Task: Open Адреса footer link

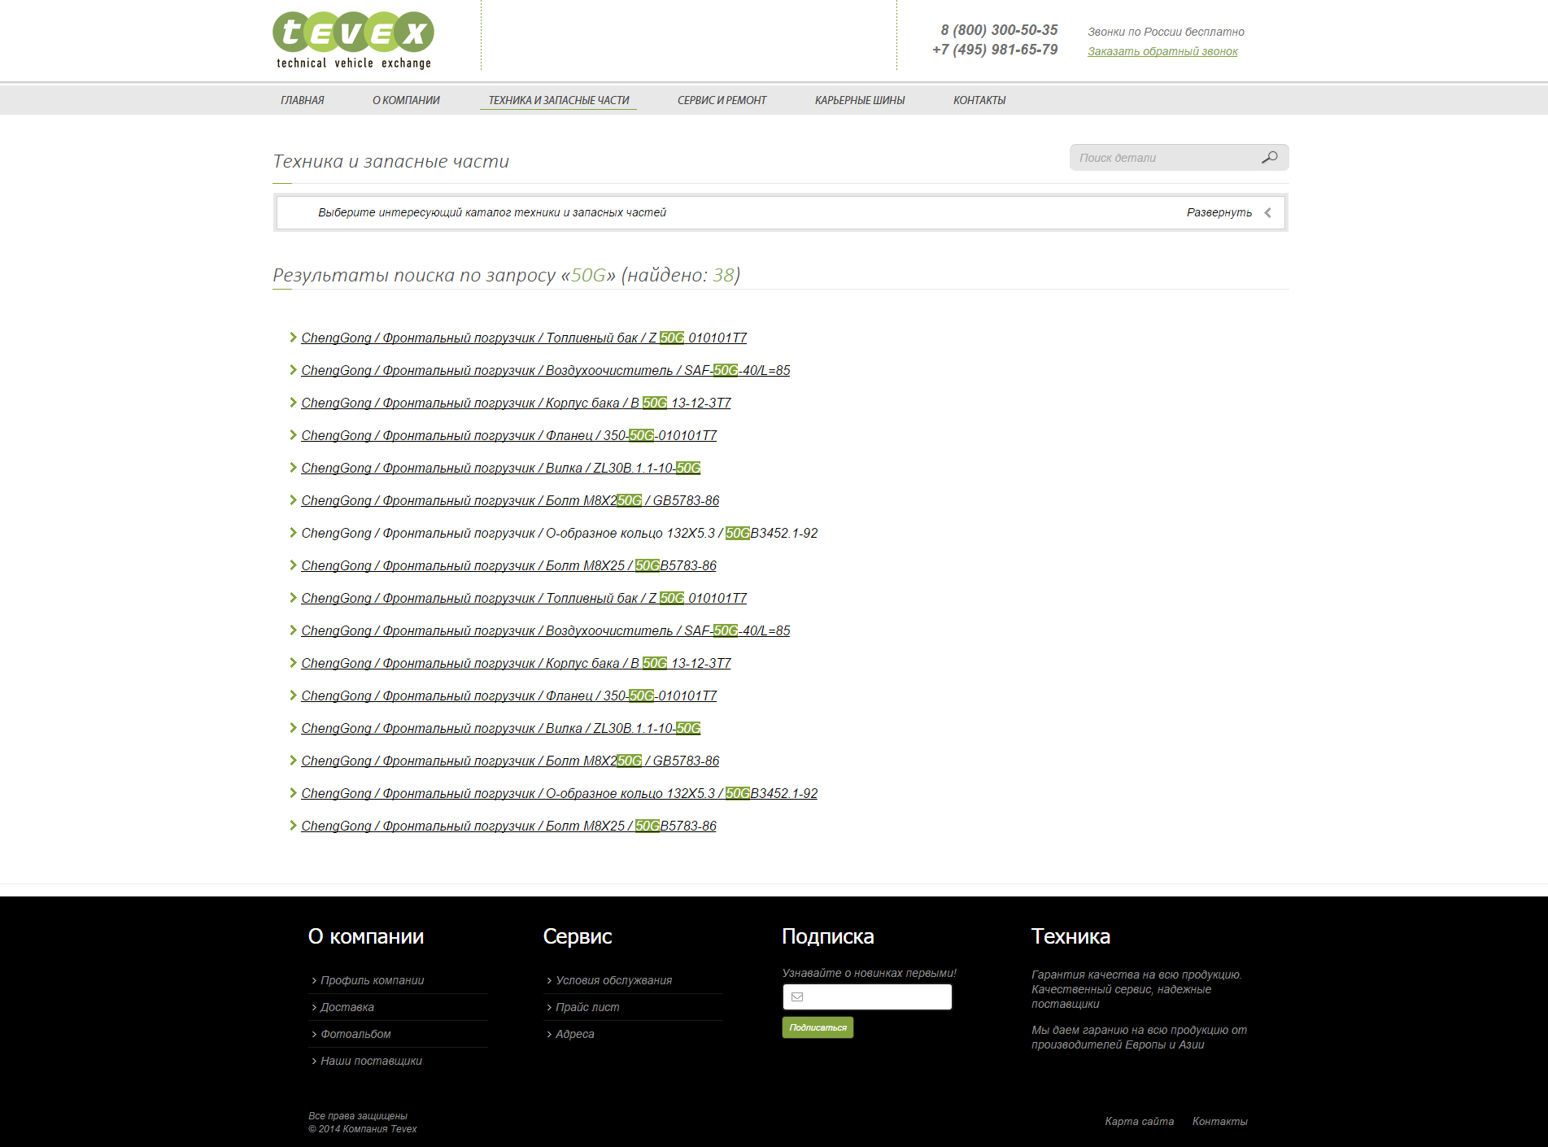Action: click(575, 1034)
